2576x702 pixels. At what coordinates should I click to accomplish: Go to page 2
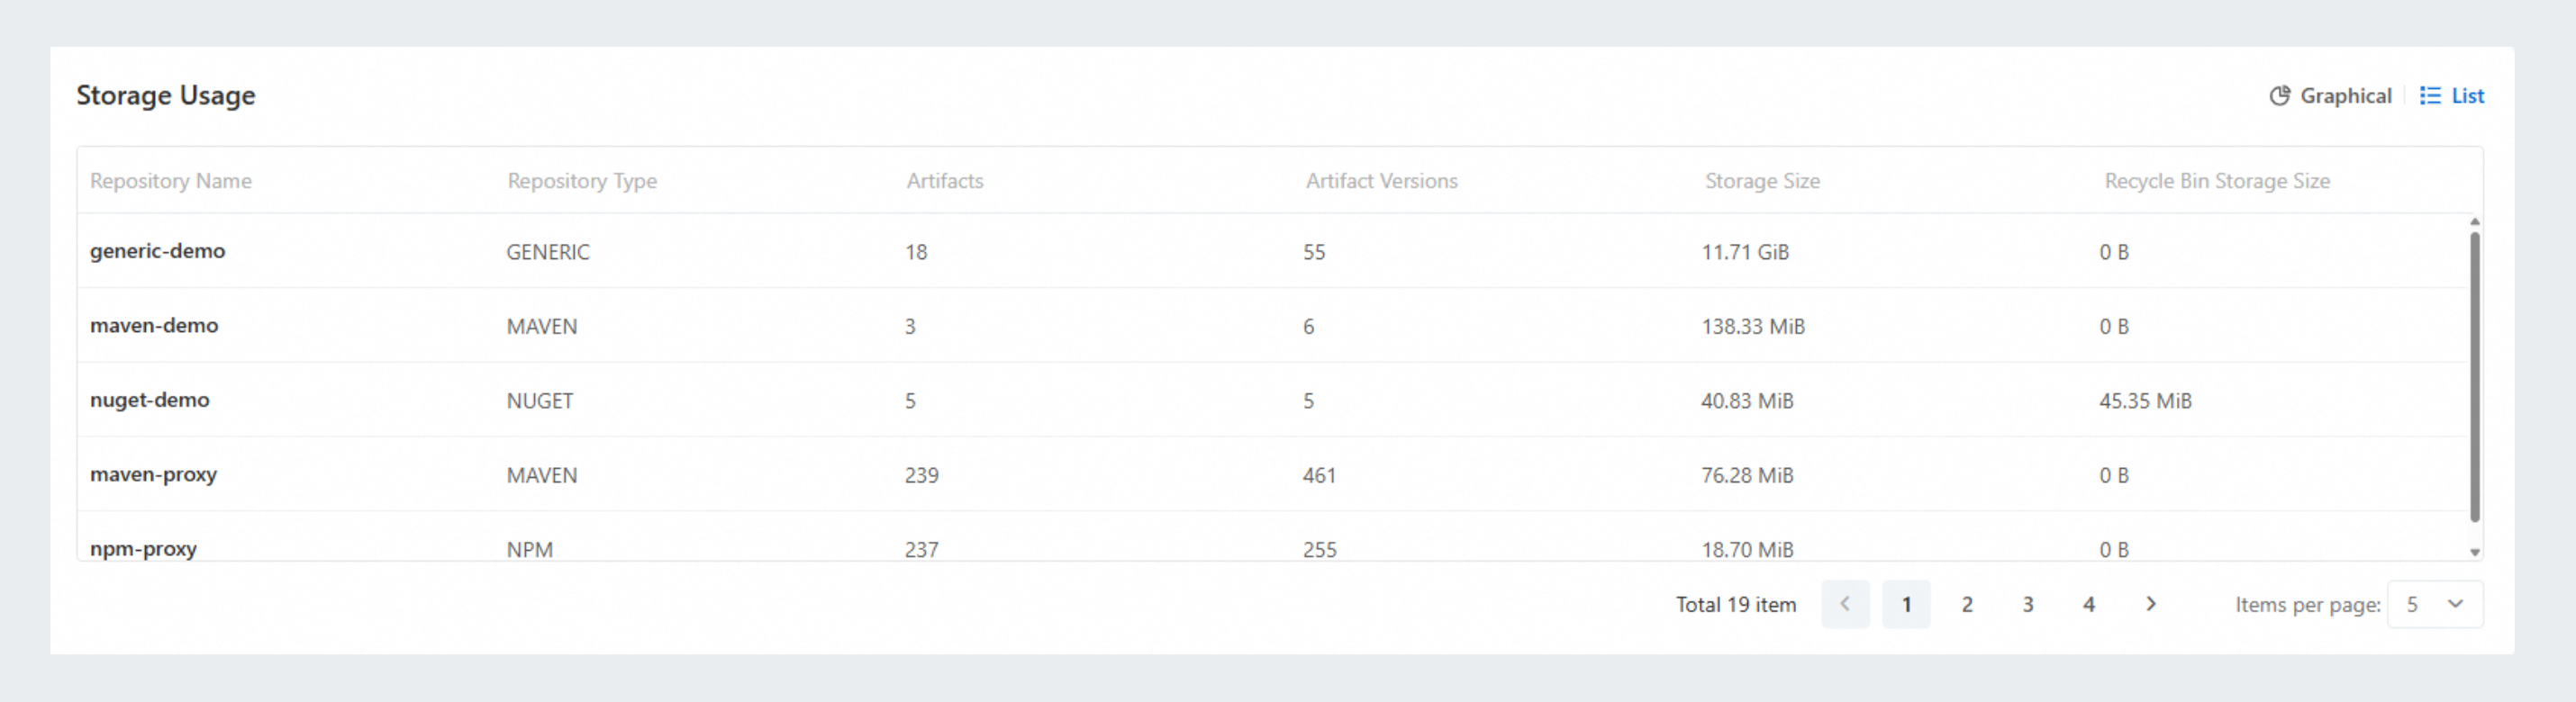coord(1967,604)
